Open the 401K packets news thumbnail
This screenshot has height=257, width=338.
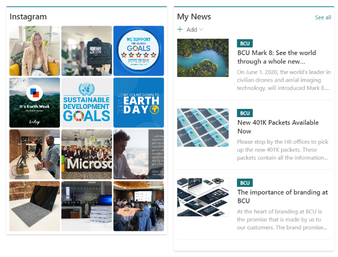coord(203,127)
